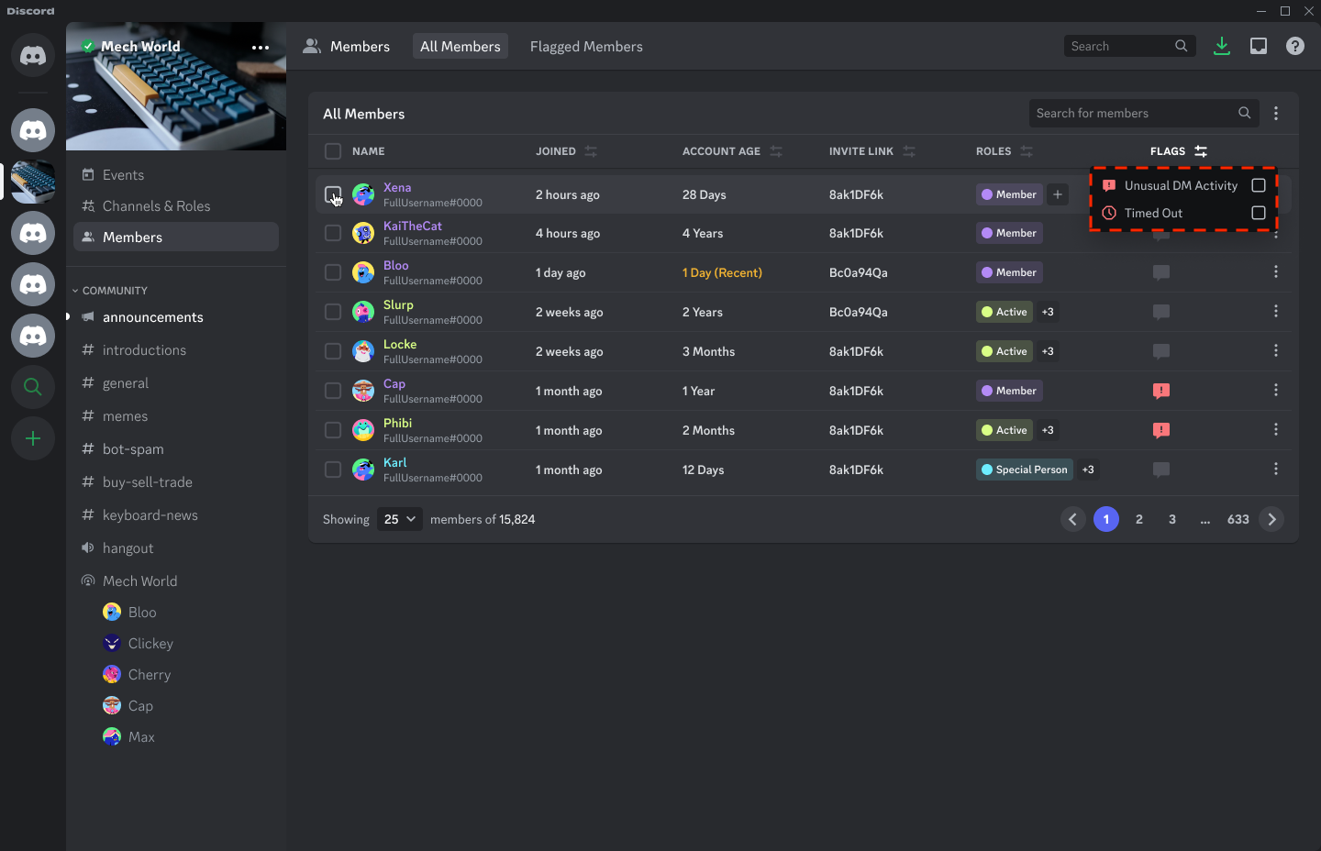Open the page-size dropdown showing 25
1321x851 pixels.
399,519
